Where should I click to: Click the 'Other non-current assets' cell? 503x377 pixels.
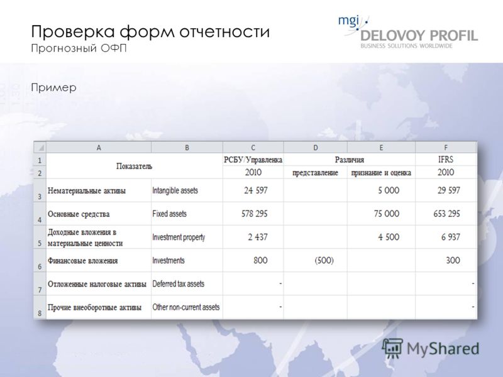coord(187,307)
